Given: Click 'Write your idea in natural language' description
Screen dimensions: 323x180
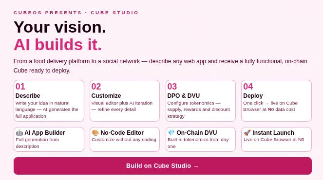Looking at the screenshot, I should [x=47, y=109].
